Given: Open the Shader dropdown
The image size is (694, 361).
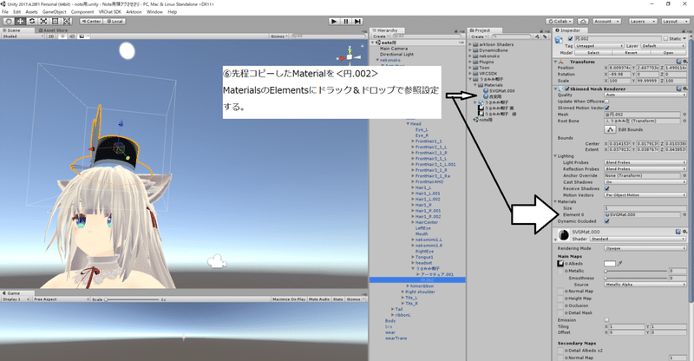Looking at the screenshot, I should [638, 239].
